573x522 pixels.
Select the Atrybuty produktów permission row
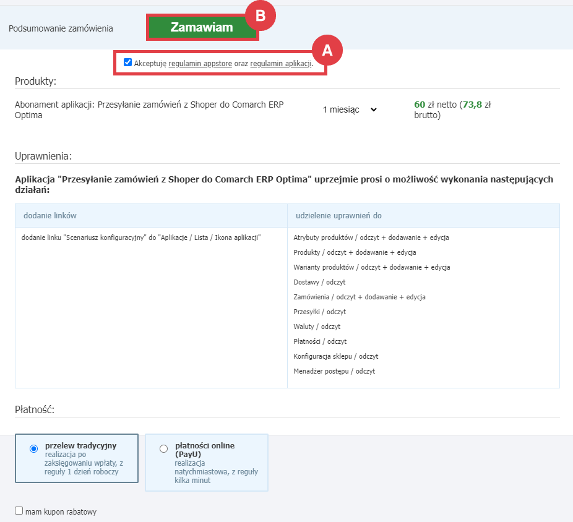[x=371, y=237]
